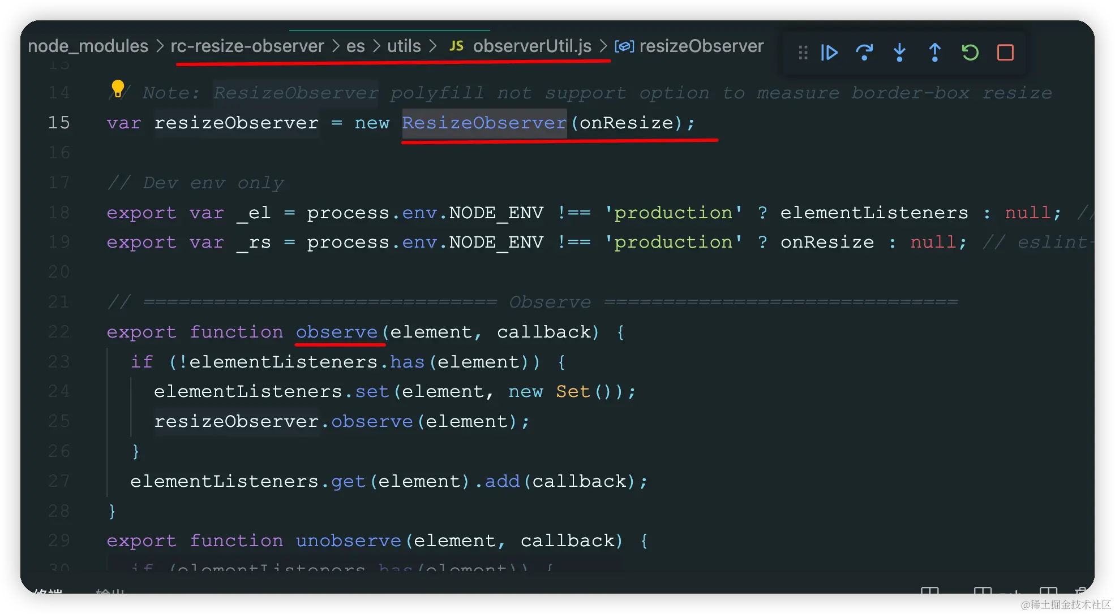Grab the debug toolbar drag handle
Screen dimensions: 1115x614
click(x=803, y=53)
